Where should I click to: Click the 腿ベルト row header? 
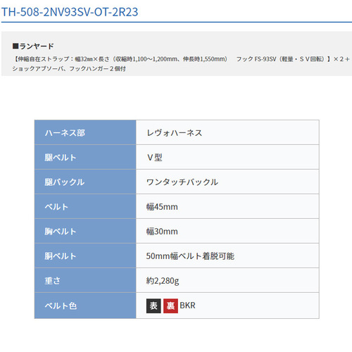[85, 157]
